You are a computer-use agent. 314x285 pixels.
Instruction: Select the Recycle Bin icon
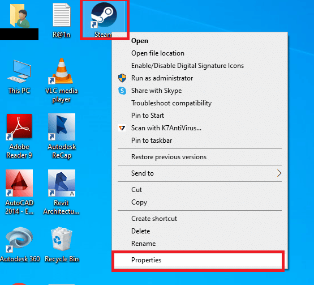(x=61, y=239)
